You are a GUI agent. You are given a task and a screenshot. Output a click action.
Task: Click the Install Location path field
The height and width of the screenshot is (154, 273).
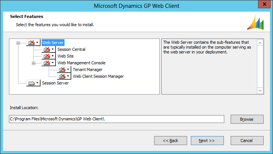pyautogui.click(x=117, y=119)
